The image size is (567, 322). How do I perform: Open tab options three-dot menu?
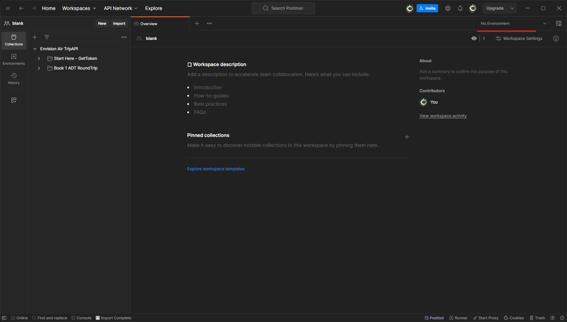pos(209,23)
